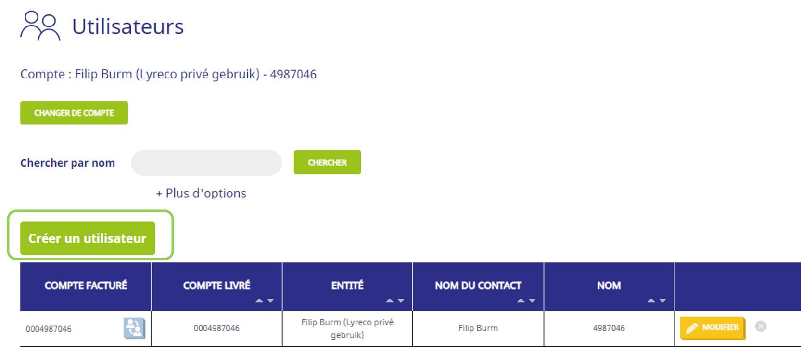Click the Créer un utilisateur button
Image resolution: width=801 pixels, height=351 pixels.
coord(88,238)
